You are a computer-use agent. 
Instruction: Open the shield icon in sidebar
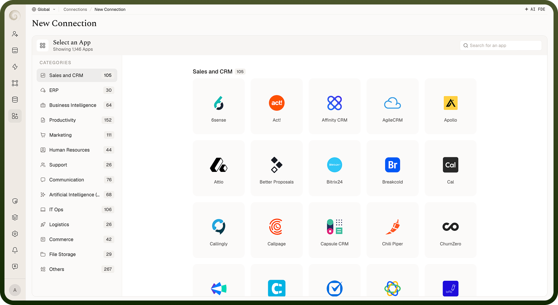[x=15, y=201]
